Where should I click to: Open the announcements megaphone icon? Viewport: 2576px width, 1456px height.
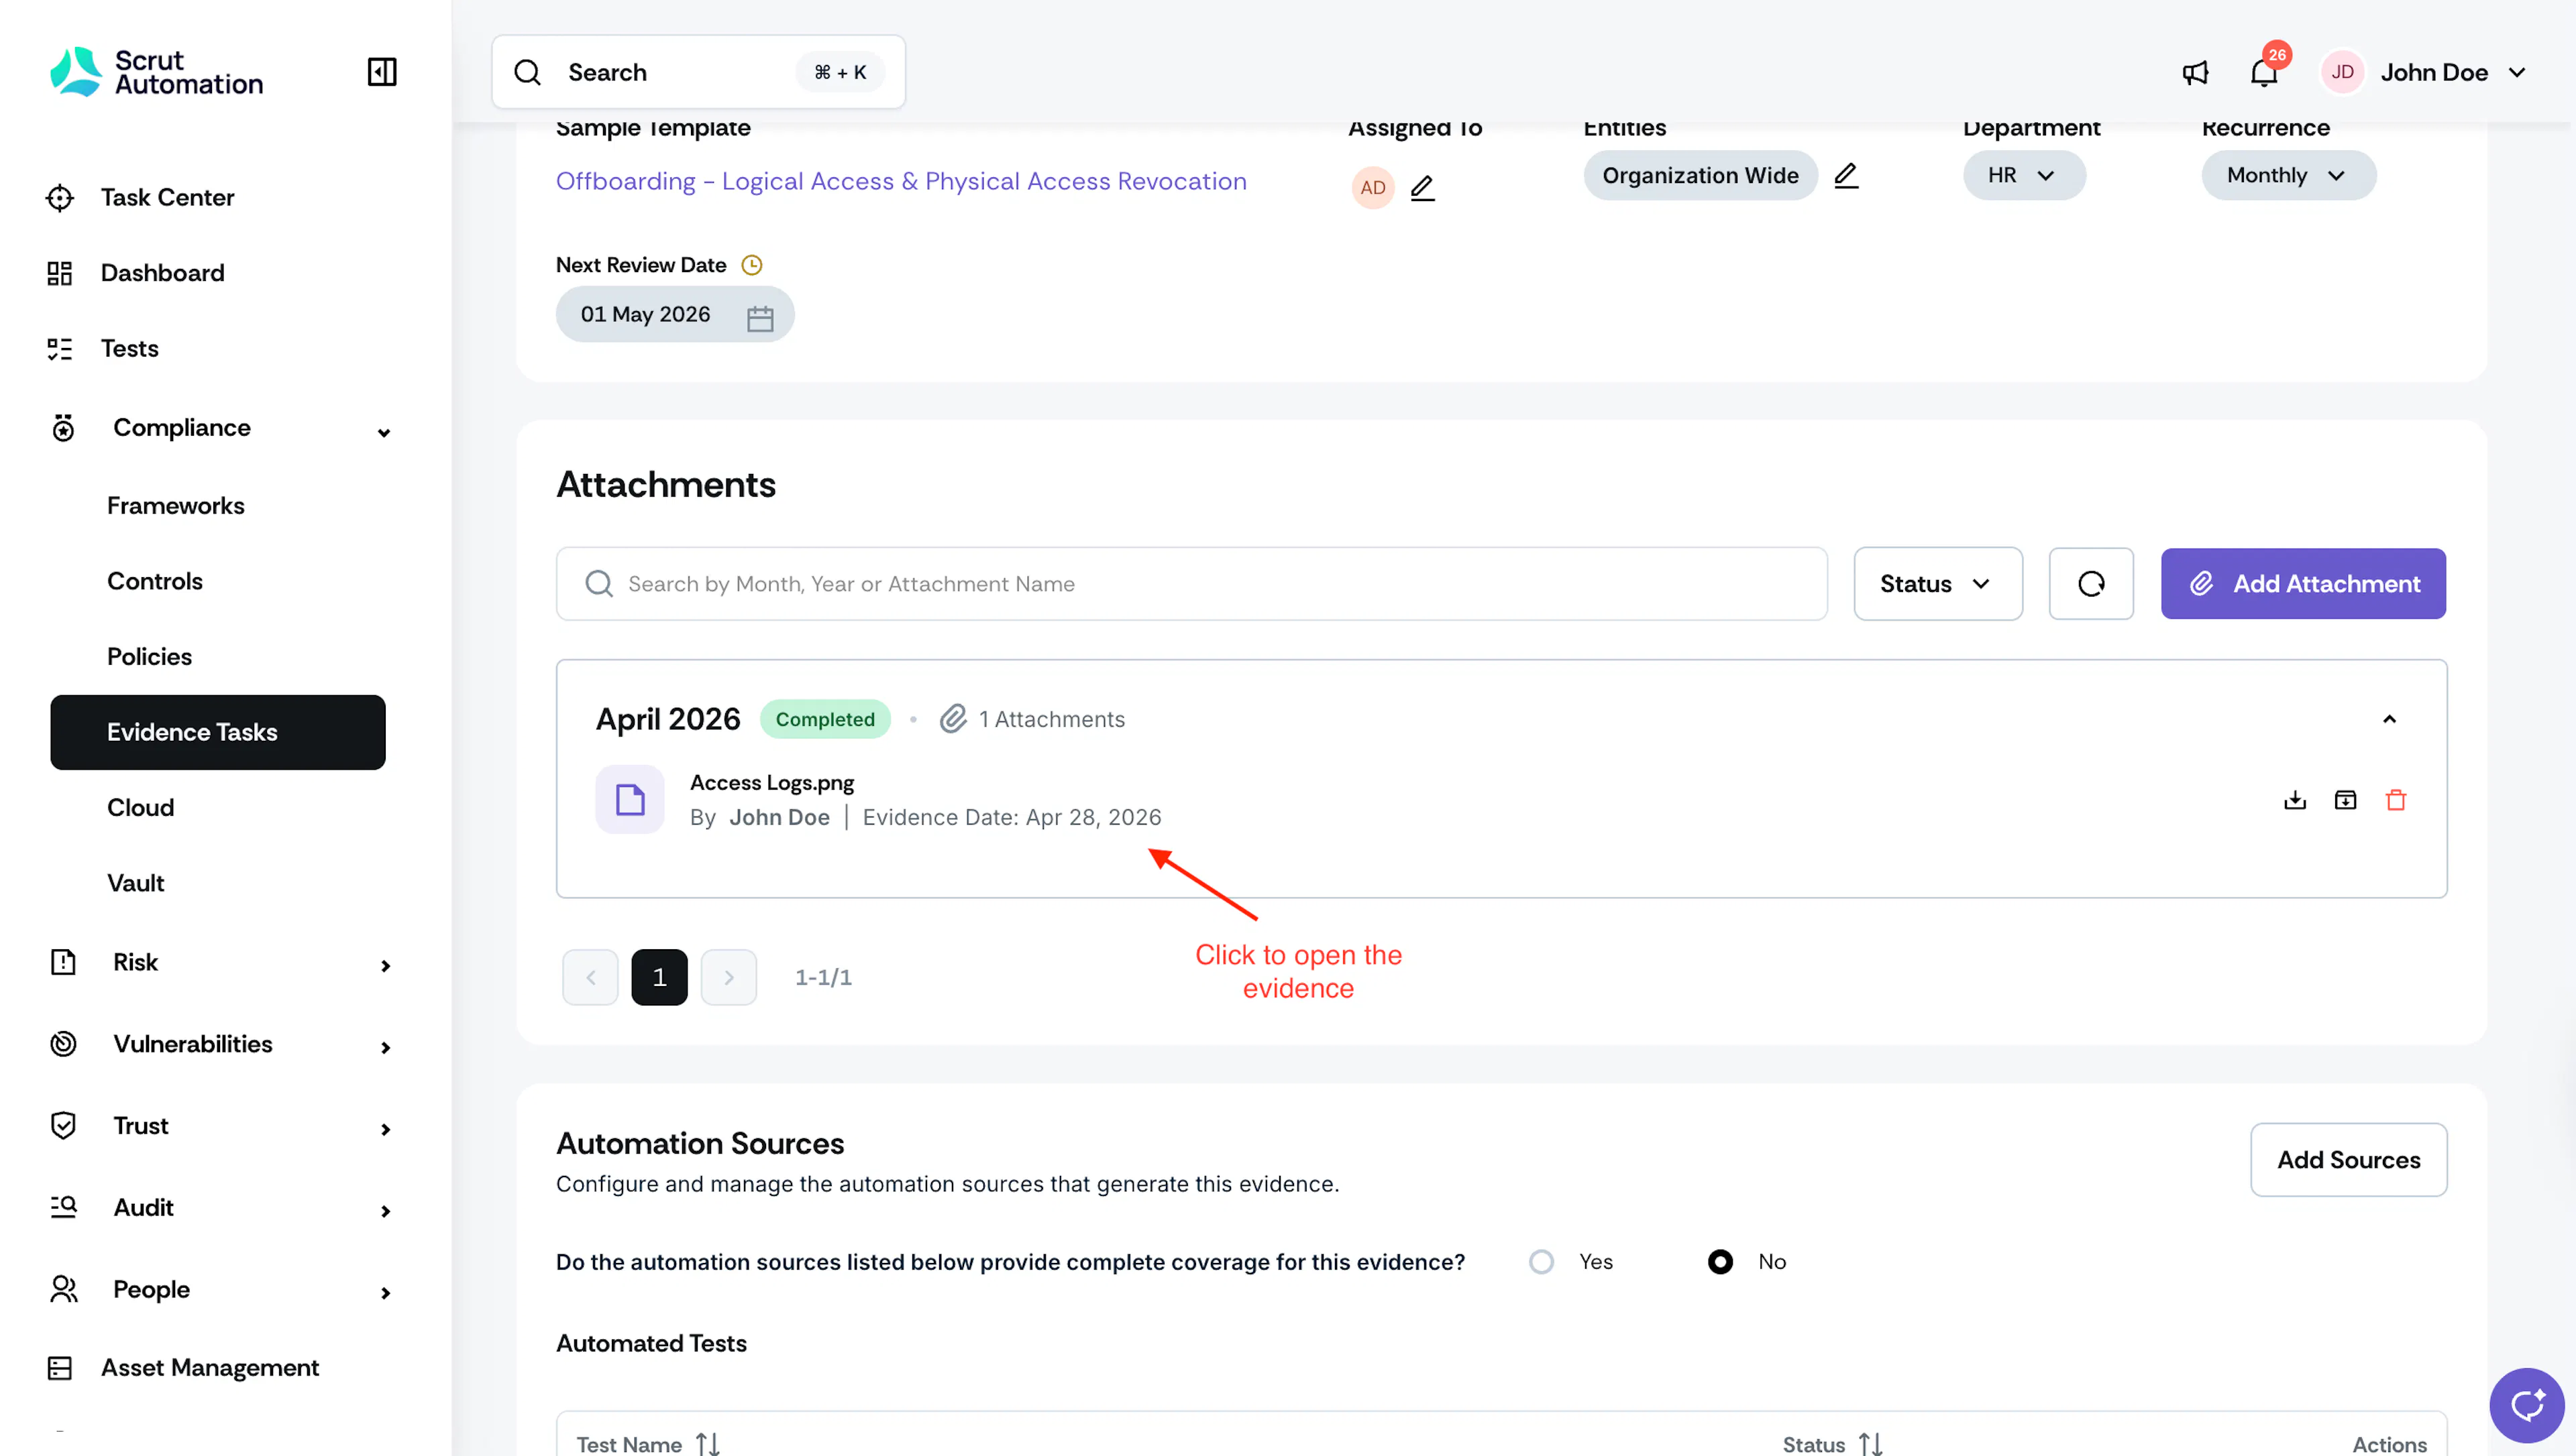[x=2195, y=72]
